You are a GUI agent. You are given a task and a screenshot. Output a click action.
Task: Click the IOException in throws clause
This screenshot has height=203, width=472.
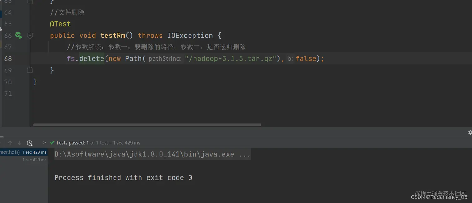pyautogui.click(x=190, y=36)
